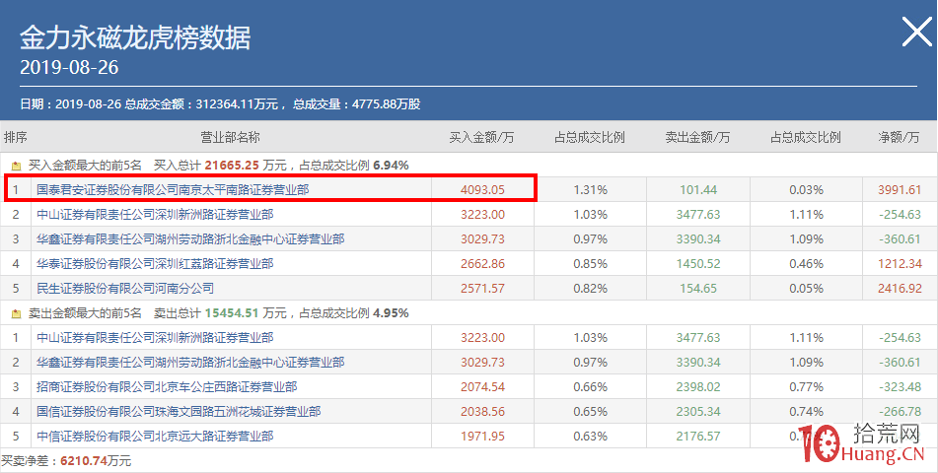The height and width of the screenshot is (473, 938).
Task: Click the buy amount 2074.54
Action: click(482, 387)
